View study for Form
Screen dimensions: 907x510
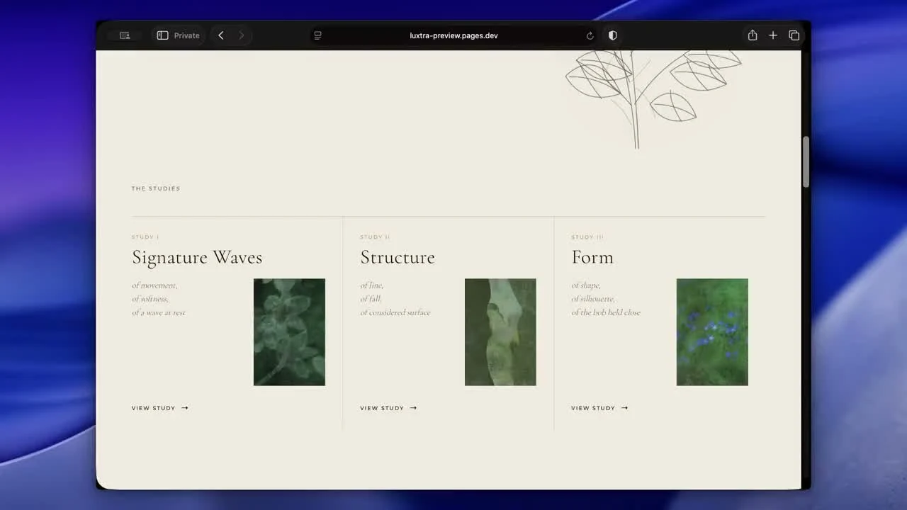[599, 408]
